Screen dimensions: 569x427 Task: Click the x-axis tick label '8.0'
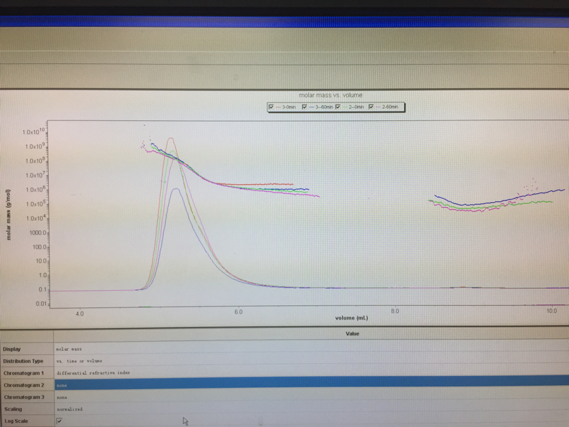(395, 311)
